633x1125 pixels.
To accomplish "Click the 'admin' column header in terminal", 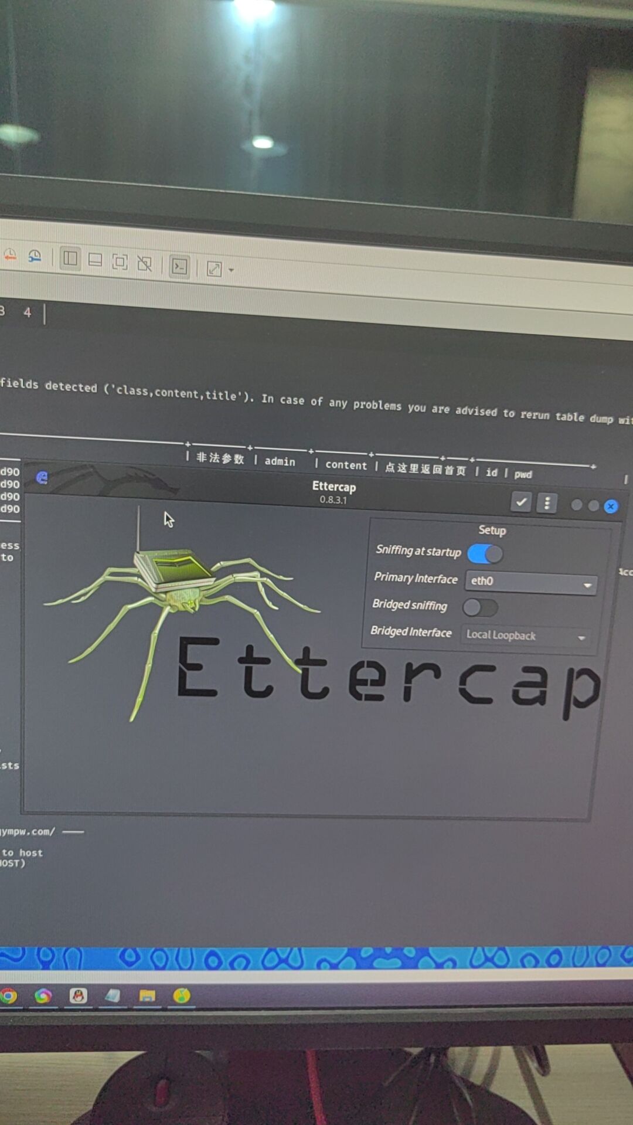I will [280, 461].
